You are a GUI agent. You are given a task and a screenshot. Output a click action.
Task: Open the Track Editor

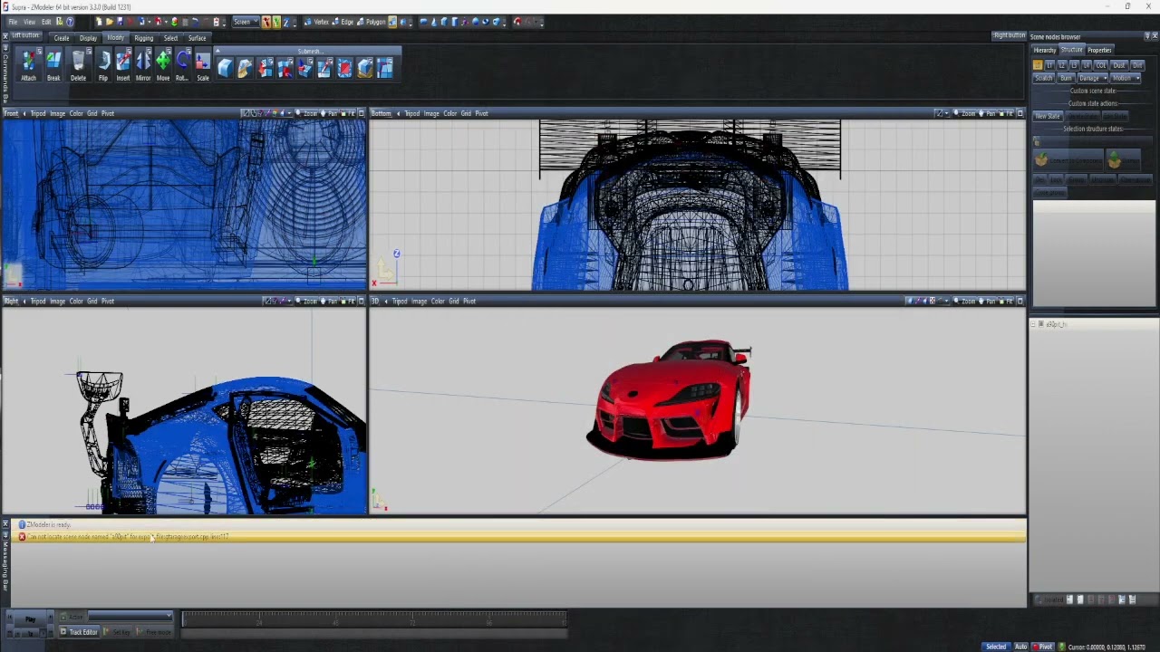coord(79,631)
